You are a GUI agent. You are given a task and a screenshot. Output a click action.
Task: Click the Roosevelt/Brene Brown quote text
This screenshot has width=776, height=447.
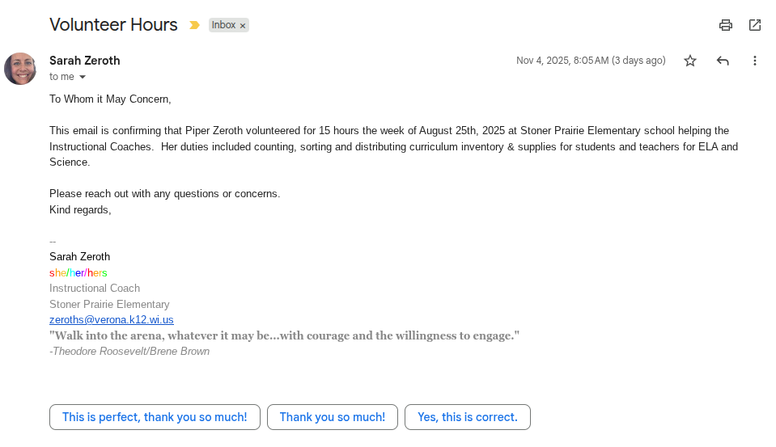pos(284,335)
